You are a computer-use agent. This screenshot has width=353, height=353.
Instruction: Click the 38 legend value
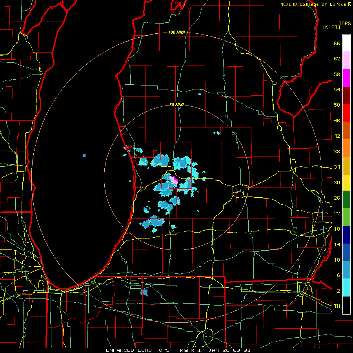click(337, 151)
